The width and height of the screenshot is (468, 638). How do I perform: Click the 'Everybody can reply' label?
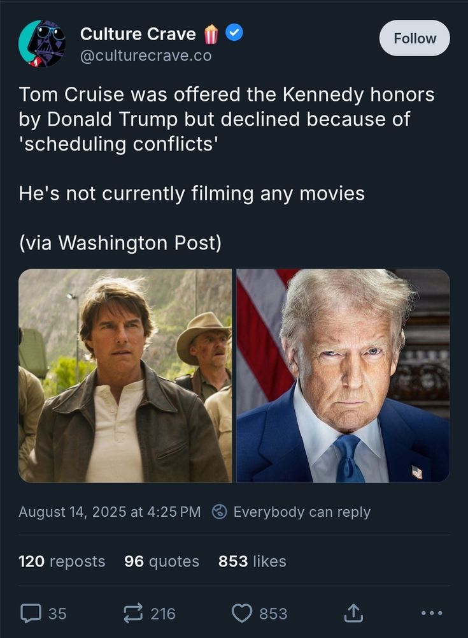[302, 512]
